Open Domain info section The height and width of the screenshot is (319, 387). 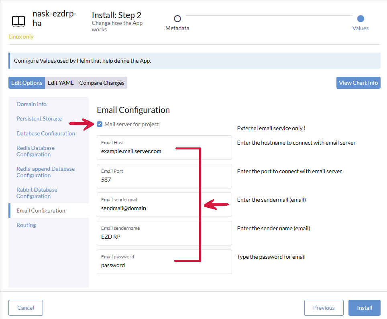click(x=32, y=104)
